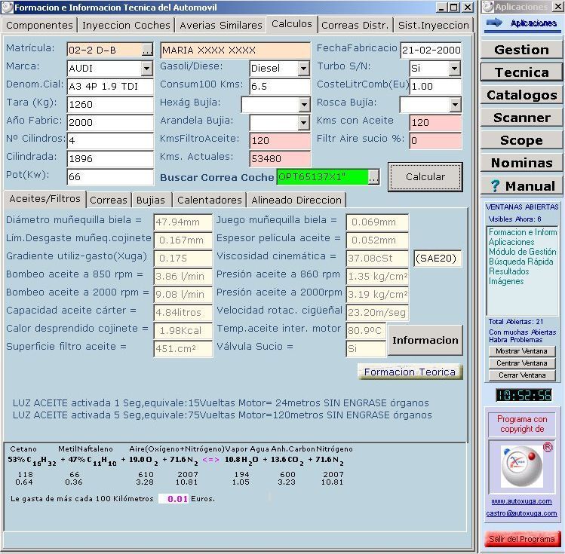The image size is (565, 554).
Task: Expand the Turbo S/N dropdown
Action: (455, 68)
